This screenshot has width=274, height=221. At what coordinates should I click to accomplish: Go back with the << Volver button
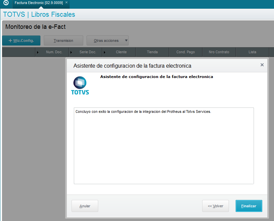tap(216, 206)
